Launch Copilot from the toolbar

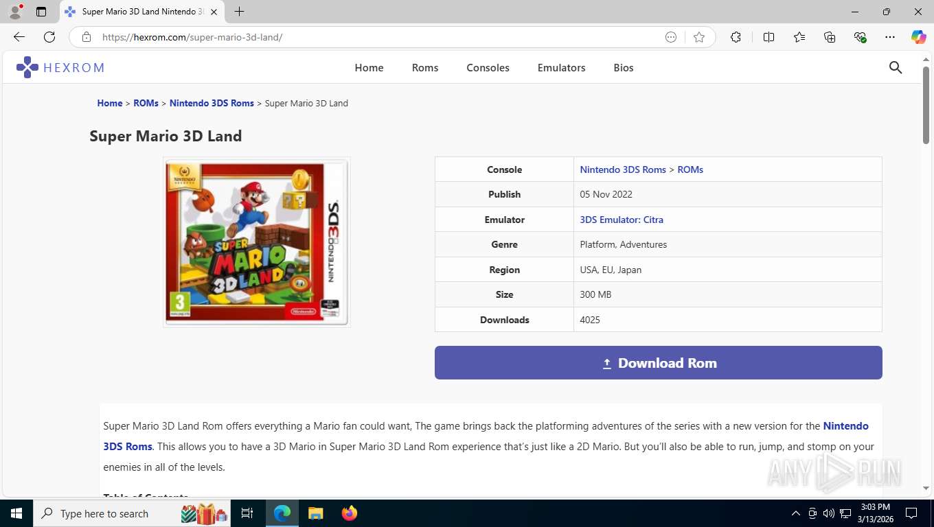[x=918, y=37]
